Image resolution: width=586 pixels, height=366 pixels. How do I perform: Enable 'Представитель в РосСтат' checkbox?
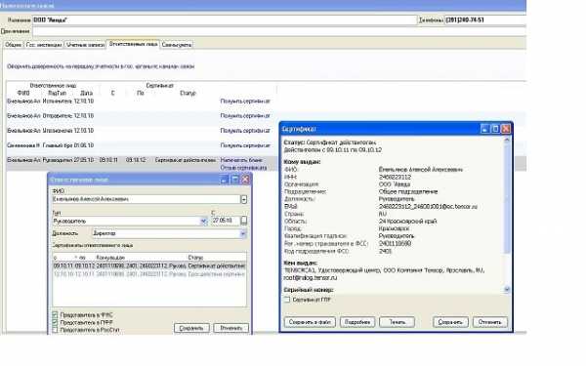(x=55, y=330)
